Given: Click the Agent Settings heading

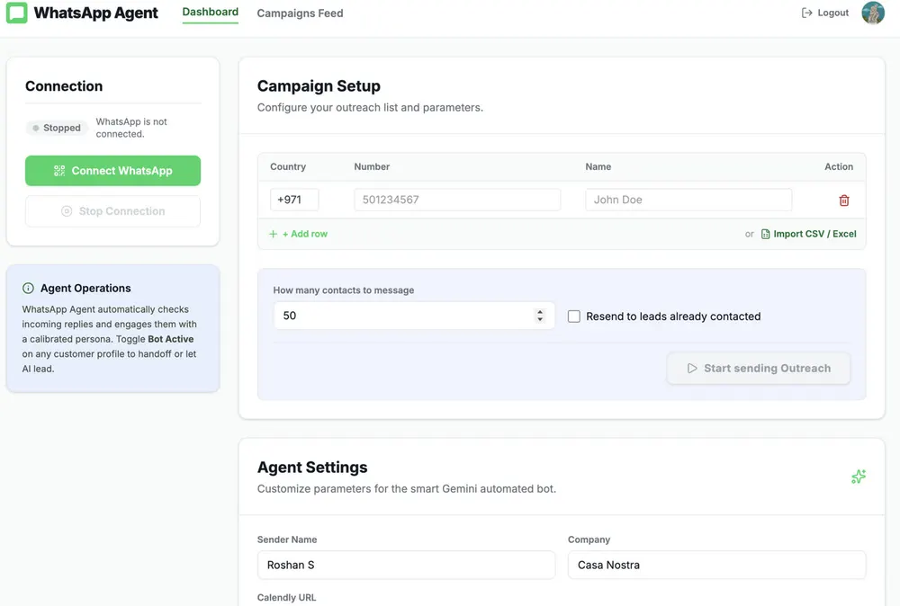Looking at the screenshot, I should [x=312, y=468].
